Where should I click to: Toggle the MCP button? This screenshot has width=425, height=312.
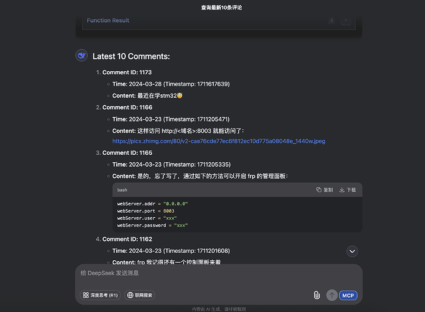tap(348, 295)
